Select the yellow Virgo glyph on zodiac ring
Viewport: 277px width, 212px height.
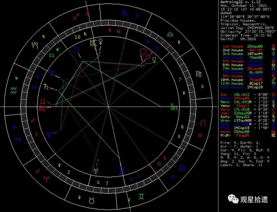pos(199,74)
